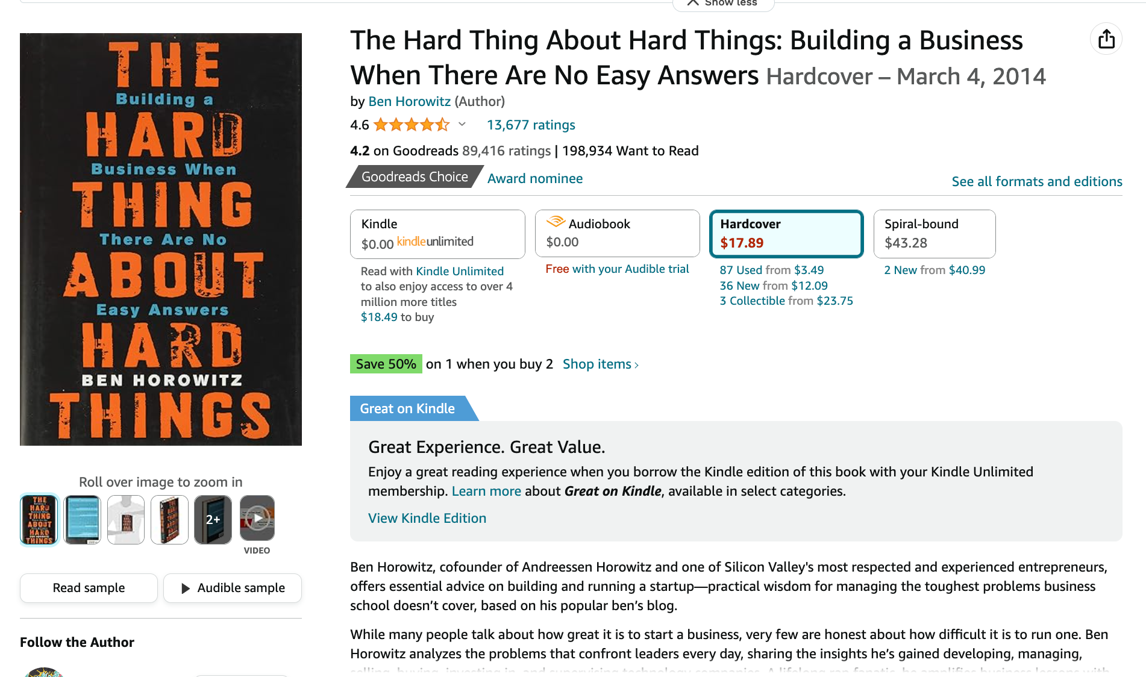This screenshot has width=1146, height=677.
Task: Select the Hardcover $17.89 format
Action: tap(786, 234)
